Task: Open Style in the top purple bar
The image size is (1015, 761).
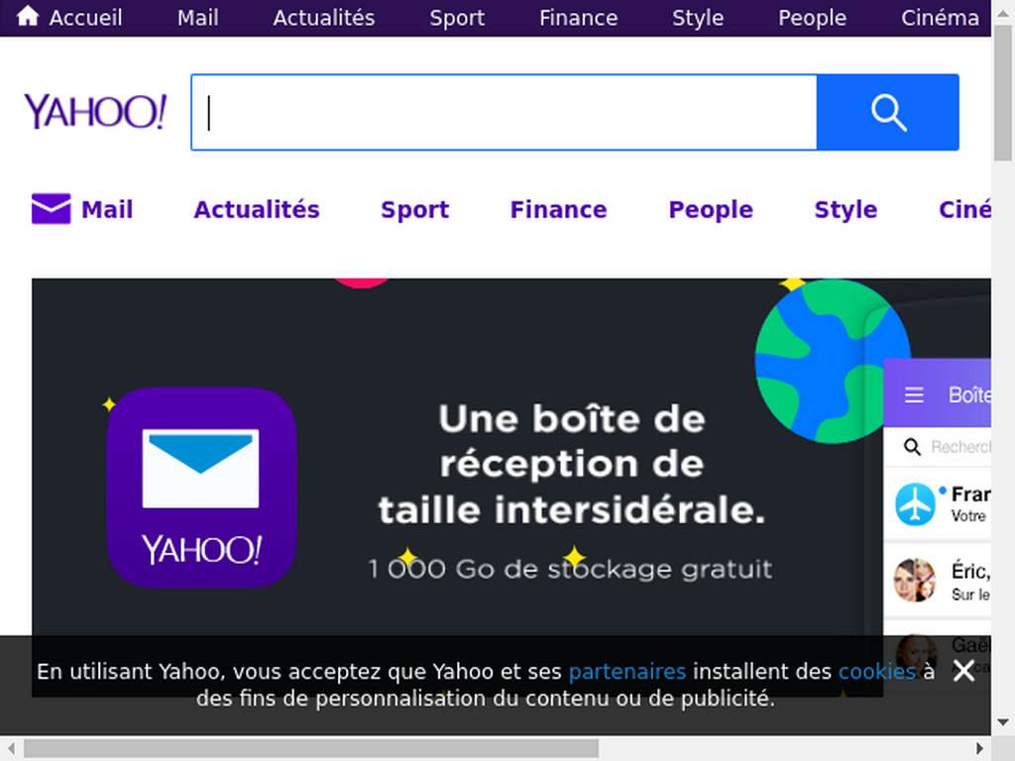Action: coord(698,18)
